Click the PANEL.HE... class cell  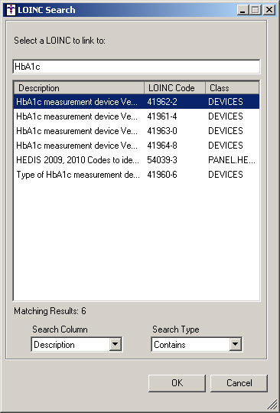tap(232, 160)
